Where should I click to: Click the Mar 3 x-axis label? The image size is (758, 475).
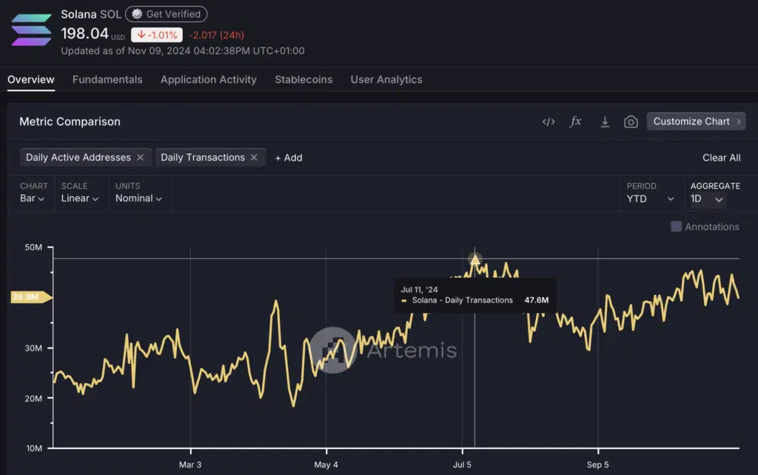pos(190,465)
